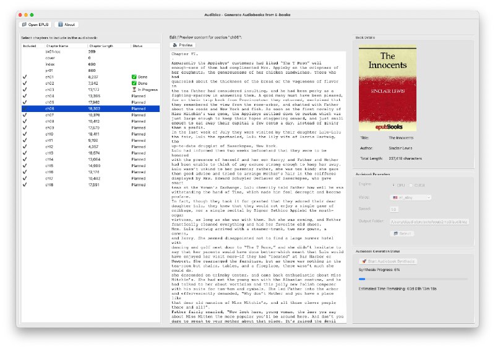Click the Speed input field
Image resolution: width=495 pixels, height=349 pixels.
click(394, 209)
